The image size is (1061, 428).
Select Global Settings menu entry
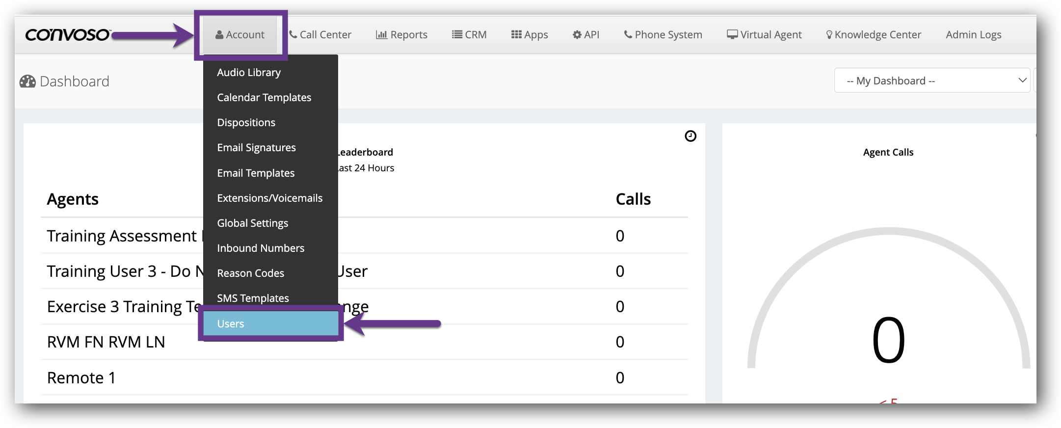(253, 223)
